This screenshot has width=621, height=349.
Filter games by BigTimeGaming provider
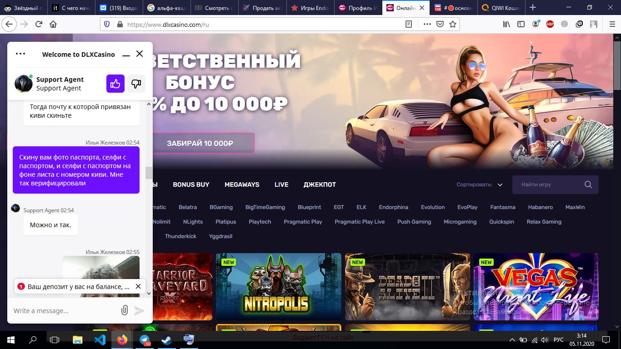point(265,207)
